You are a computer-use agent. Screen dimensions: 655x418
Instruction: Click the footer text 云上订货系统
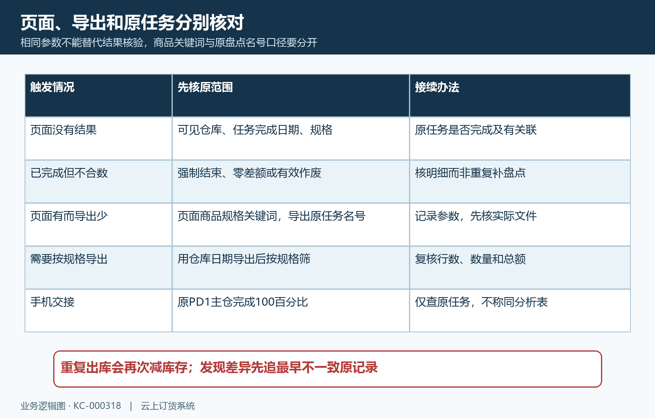[168, 406]
